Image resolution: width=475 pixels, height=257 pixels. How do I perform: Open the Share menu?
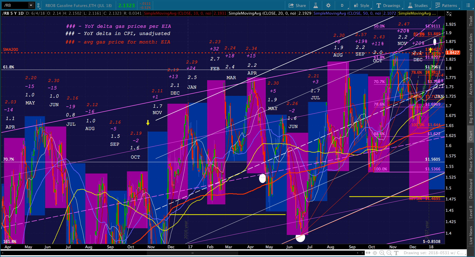tap(297, 5)
